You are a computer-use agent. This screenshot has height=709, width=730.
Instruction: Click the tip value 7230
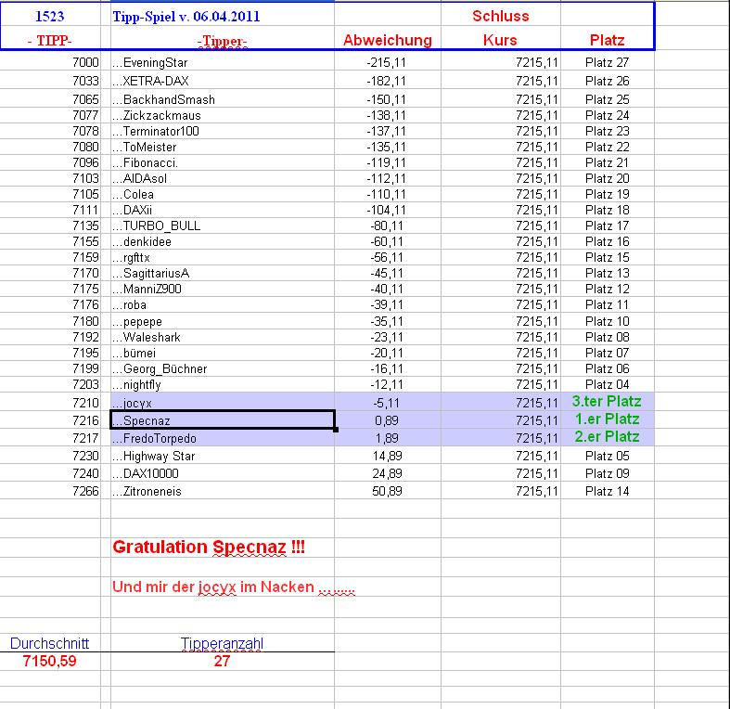click(x=50, y=456)
